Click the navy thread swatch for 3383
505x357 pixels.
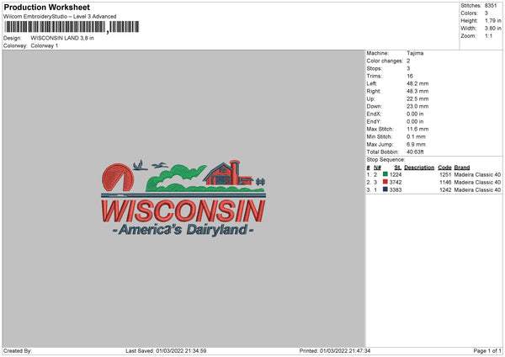tap(385, 189)
